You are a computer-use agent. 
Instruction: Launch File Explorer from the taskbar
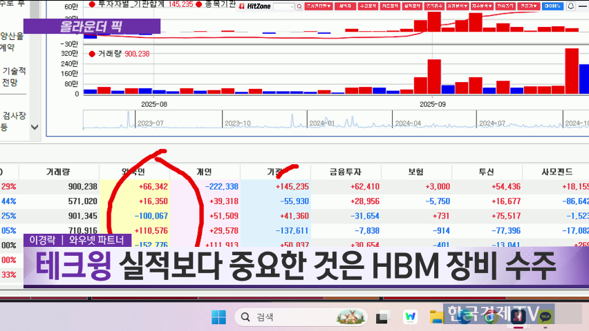point(436,317)
